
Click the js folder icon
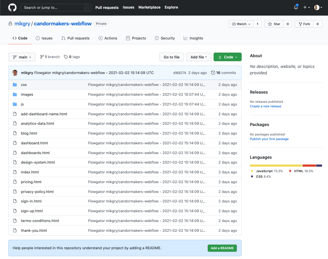[x=15, y=104]
